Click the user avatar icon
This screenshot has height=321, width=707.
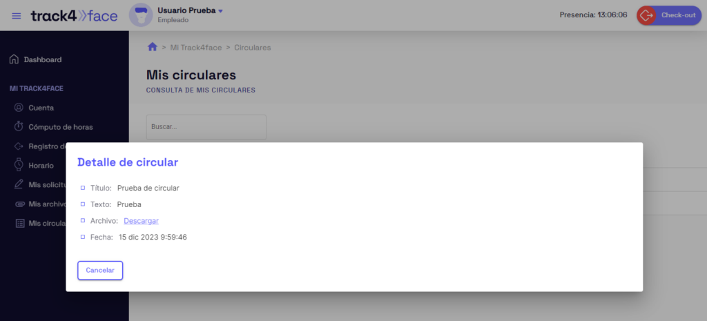click(141, 15)
